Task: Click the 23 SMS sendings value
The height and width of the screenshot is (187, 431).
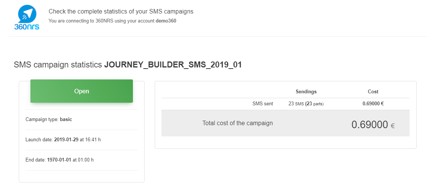Action: (295, 104)
